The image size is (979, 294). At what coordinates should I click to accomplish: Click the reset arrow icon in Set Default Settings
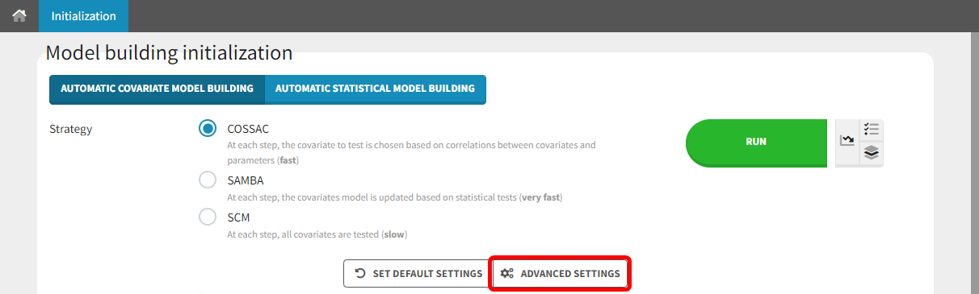[360, 274]
